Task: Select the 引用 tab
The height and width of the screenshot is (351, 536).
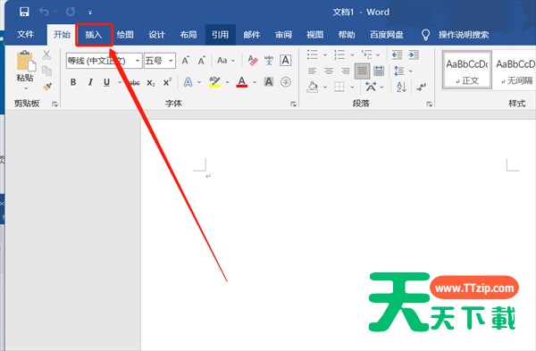Action: click(220, 35)
